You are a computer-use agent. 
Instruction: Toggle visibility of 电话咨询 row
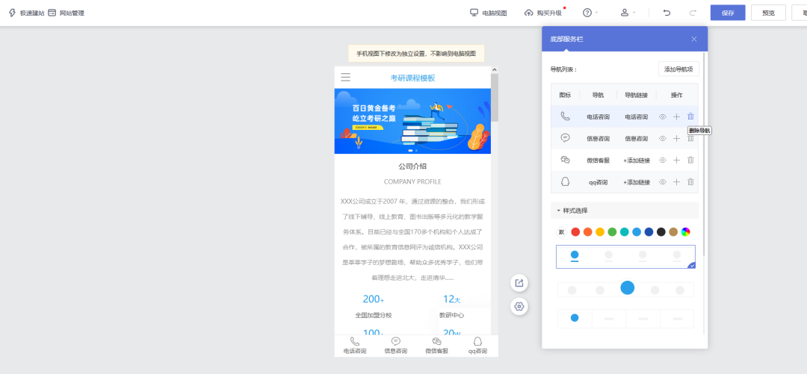[662, 116]
